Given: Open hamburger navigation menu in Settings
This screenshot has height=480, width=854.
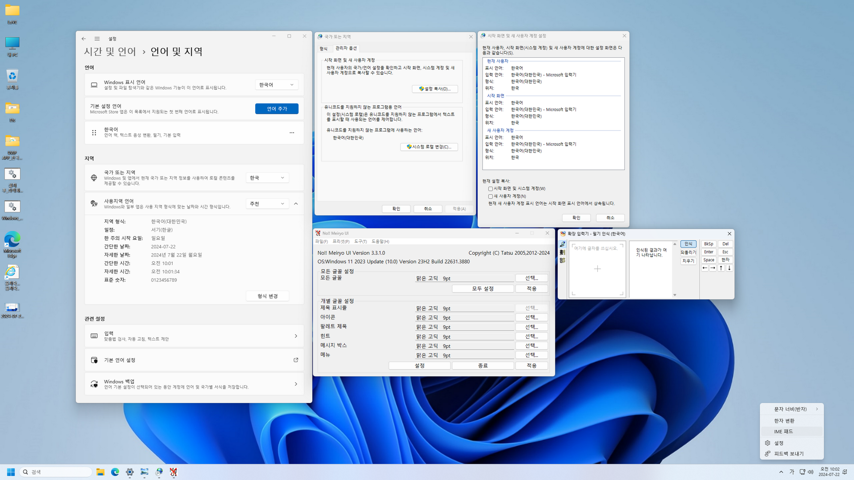Looking at the screenshot, I should [97, 39].
